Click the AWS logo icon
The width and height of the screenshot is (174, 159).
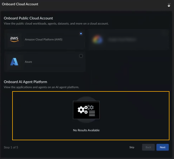point(14,39)
